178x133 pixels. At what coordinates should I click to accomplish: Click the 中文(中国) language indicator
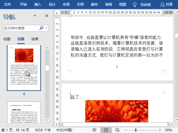point(64,130)
